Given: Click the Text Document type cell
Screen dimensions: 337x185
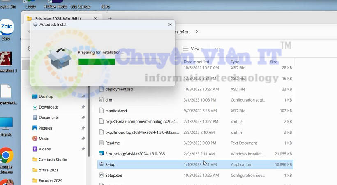Looking at the screenshot, I should [x=244, y=143].
